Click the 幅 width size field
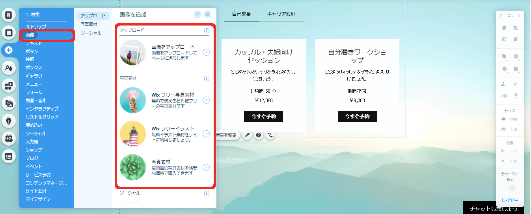The image size is (531, 214). point(513,119)
